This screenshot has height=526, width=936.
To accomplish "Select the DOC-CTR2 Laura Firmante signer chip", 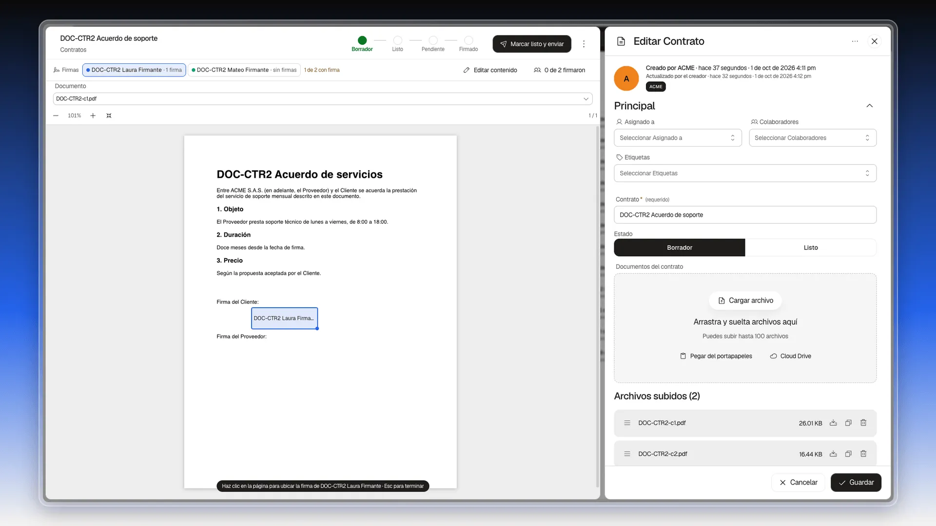I will click(x=134, y=70).
